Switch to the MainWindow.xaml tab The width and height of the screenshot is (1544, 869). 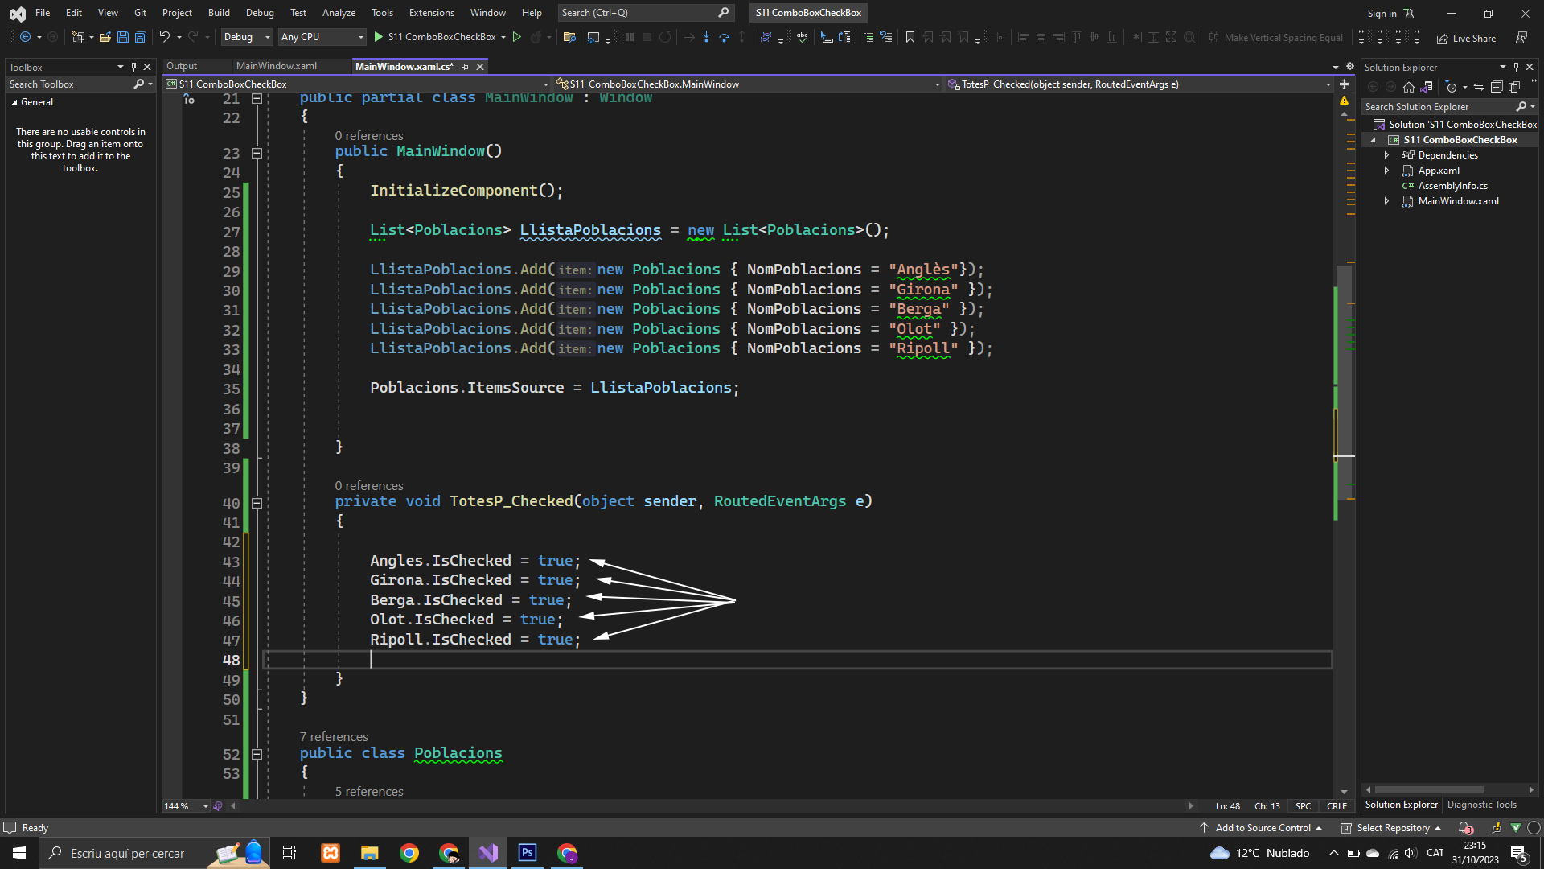[277, 66]
